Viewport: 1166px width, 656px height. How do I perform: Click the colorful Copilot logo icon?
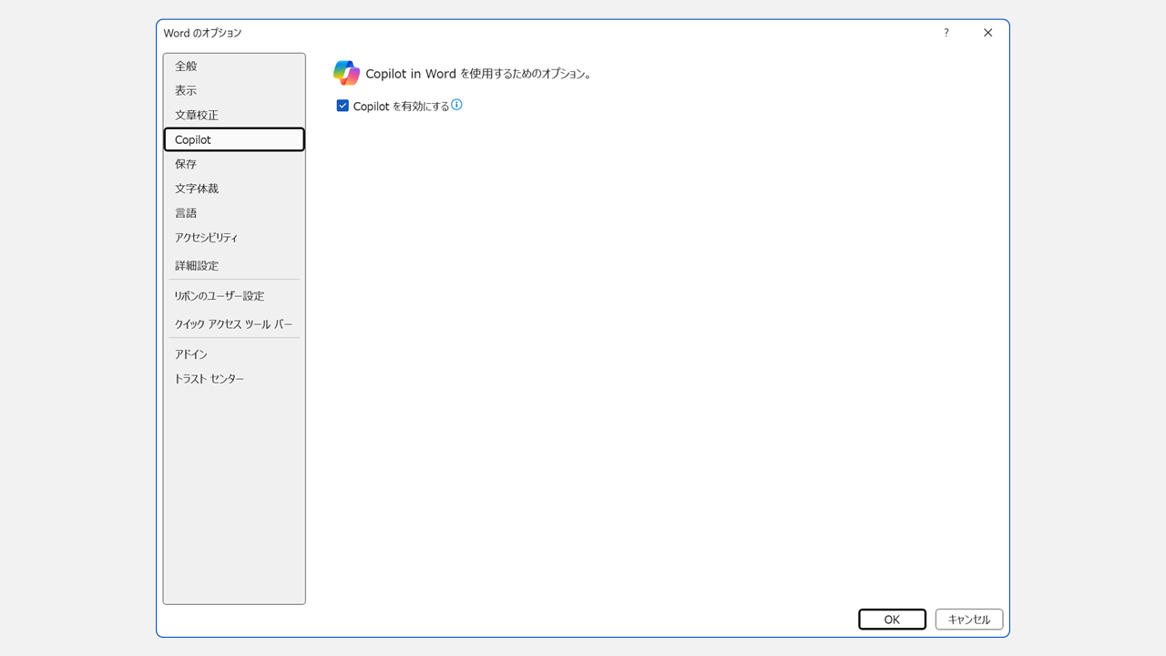(346, 73)
